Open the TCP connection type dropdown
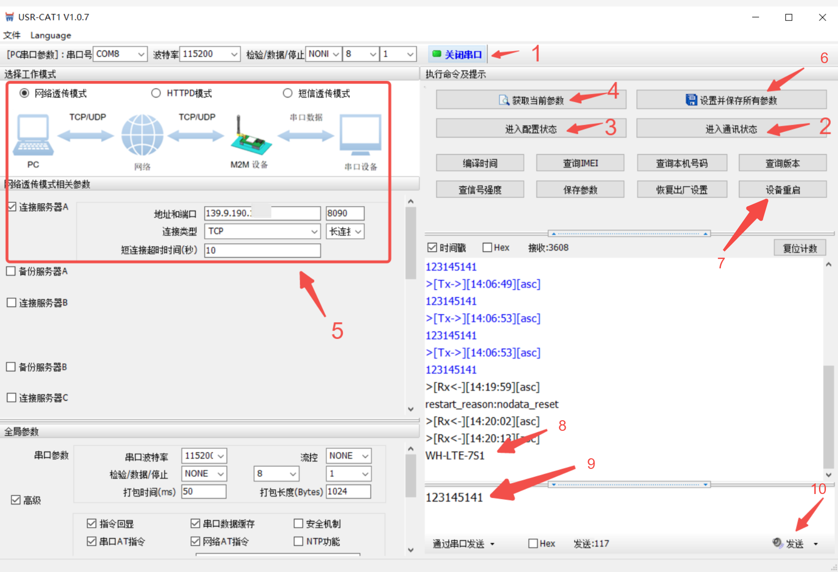 point(262,231)
